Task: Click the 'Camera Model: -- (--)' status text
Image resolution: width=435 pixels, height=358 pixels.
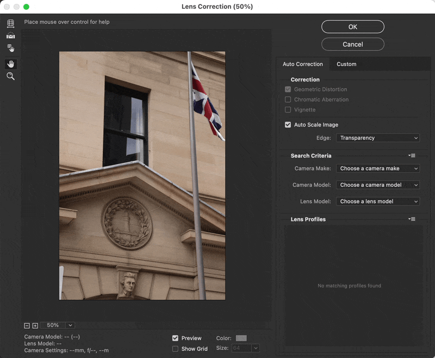Action: (x=52, y=337)
